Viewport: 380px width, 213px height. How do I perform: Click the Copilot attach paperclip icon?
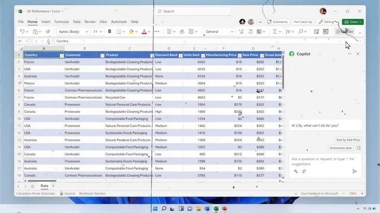[304, 171]
